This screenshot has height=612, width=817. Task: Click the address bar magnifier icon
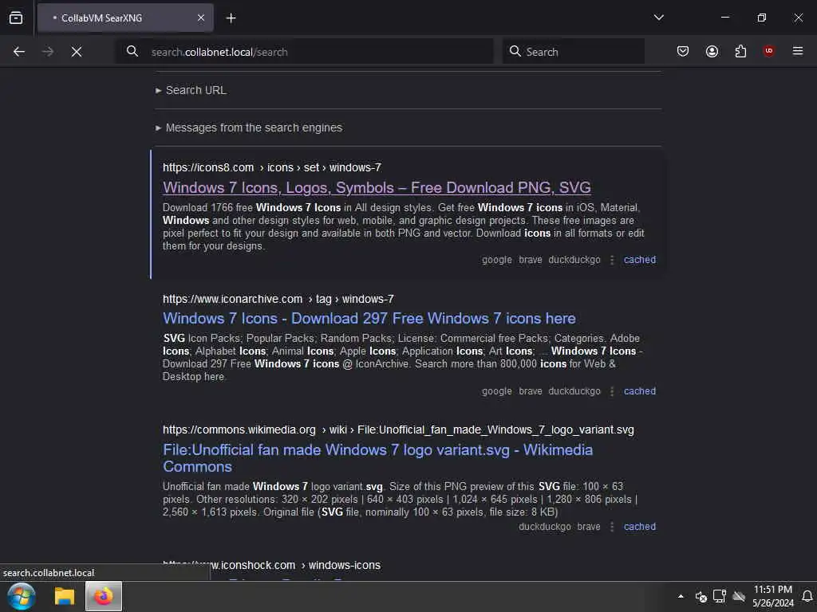[x=132, y=51]
